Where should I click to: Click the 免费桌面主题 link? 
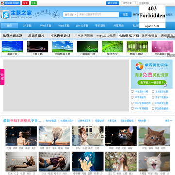pyautogui.click(x=13, y=35)
